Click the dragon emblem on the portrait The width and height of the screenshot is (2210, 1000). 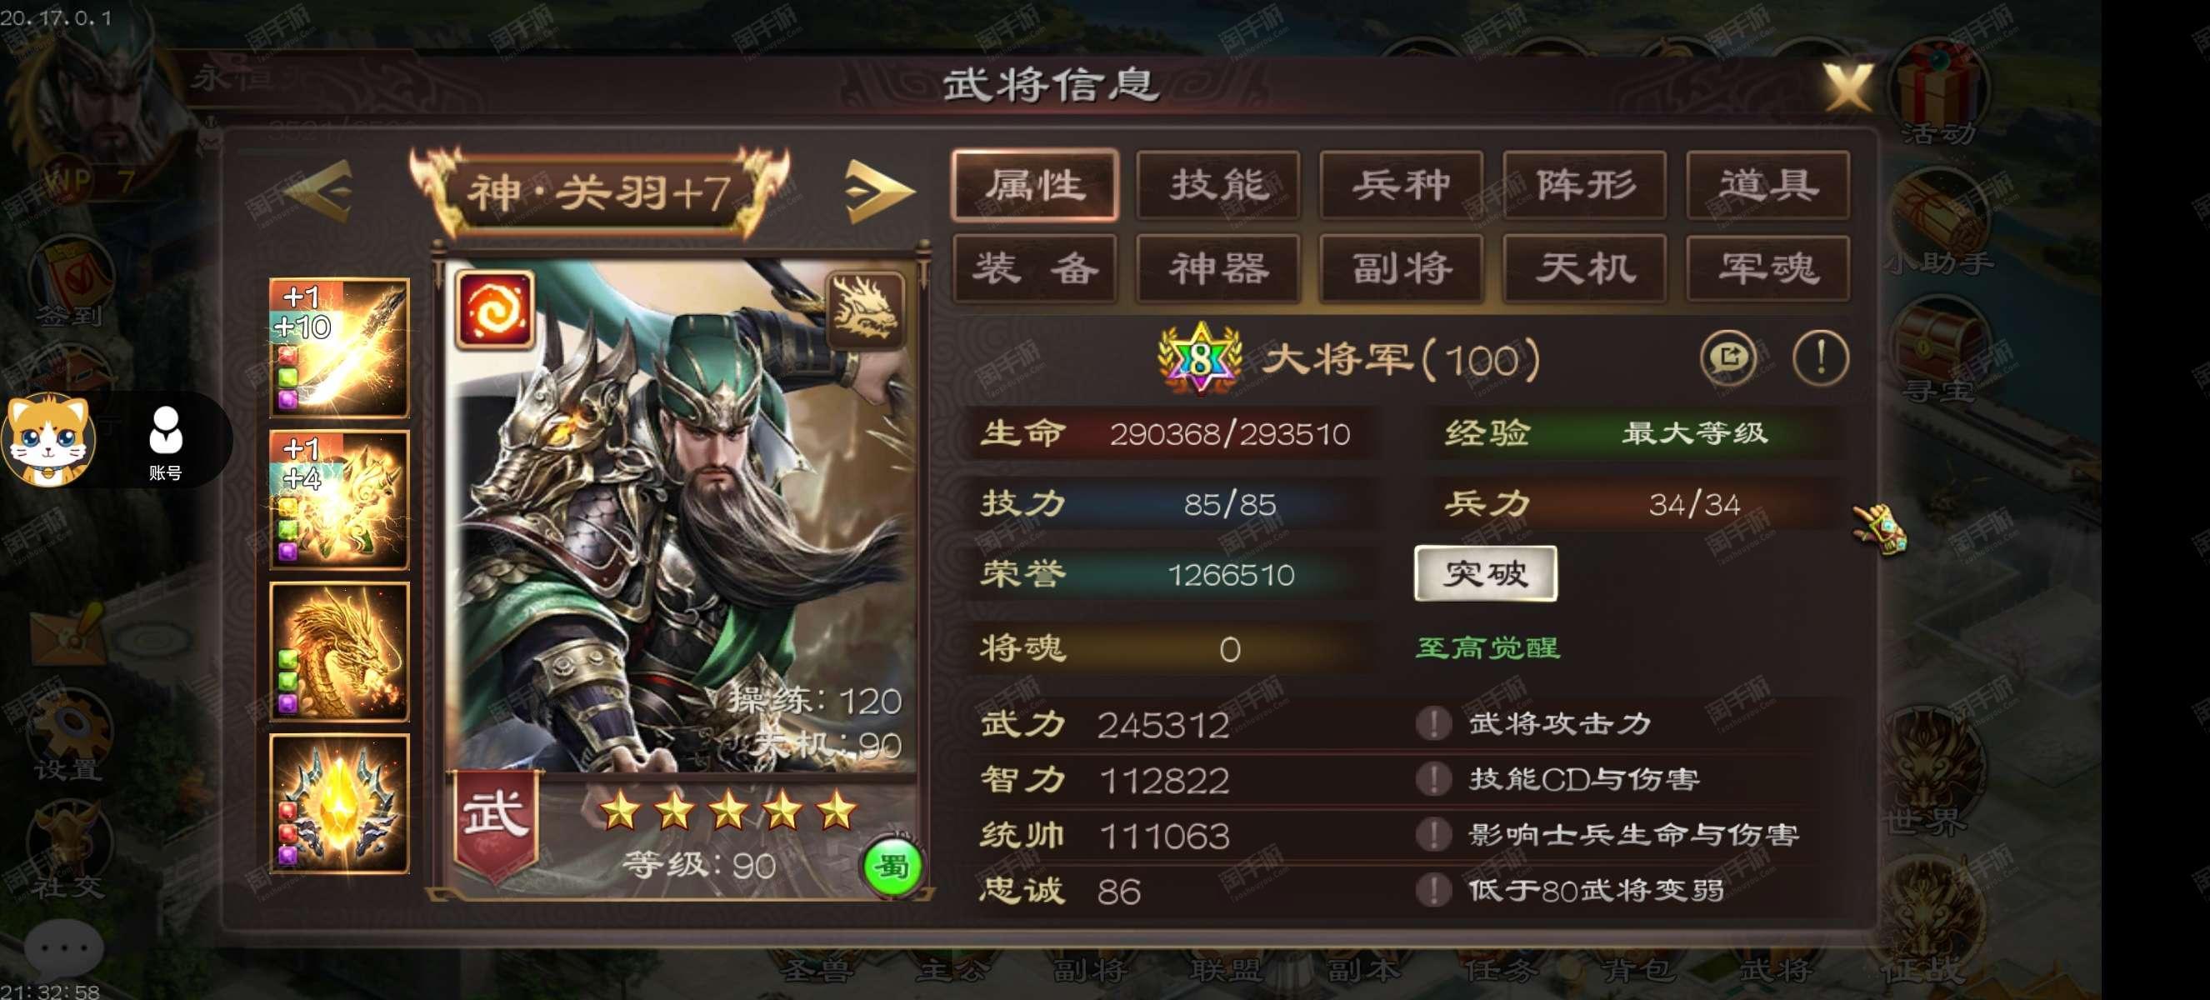coord(864,310)
